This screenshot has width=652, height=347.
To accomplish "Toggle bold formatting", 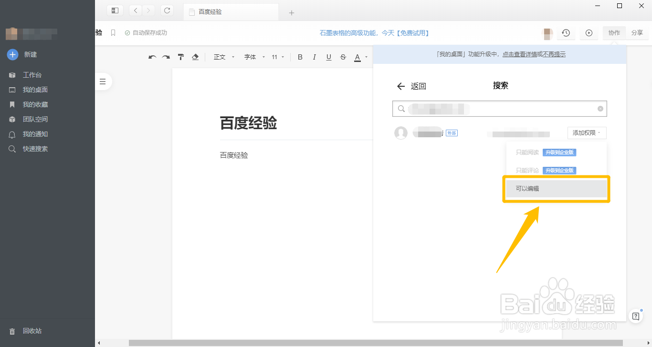I will tap(300, 57).
